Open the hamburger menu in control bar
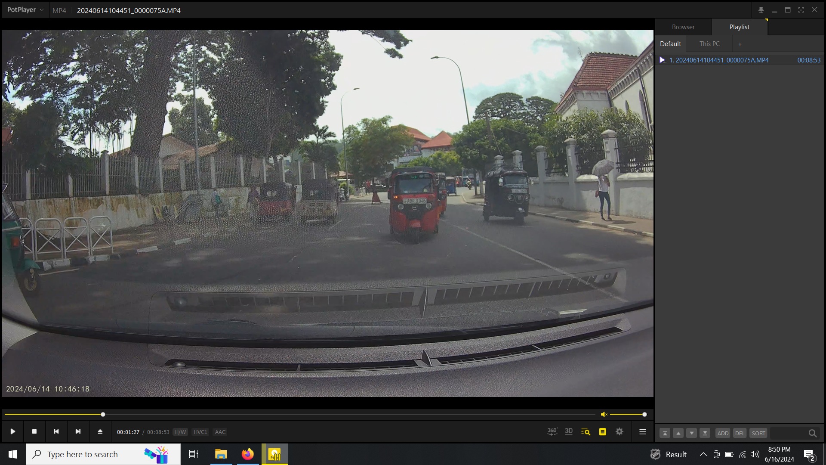Screen dimensions: 826x465 click(643, 431)
